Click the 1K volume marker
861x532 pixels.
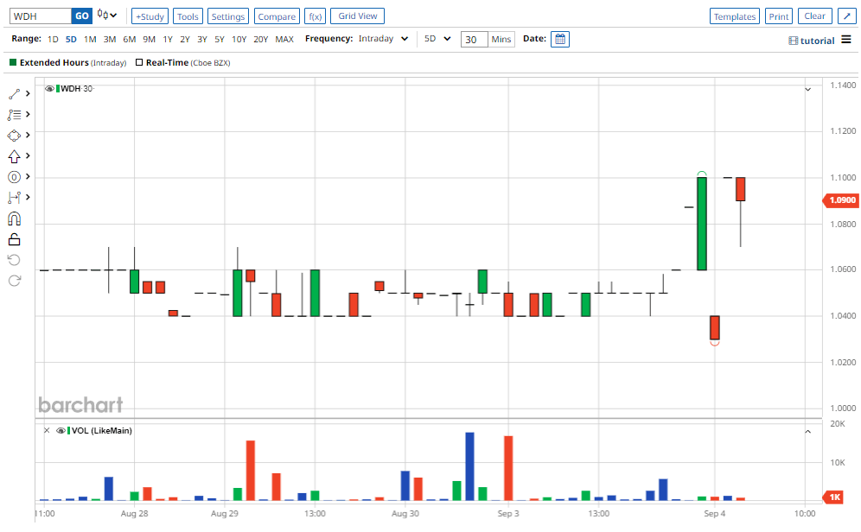[833, 497]
